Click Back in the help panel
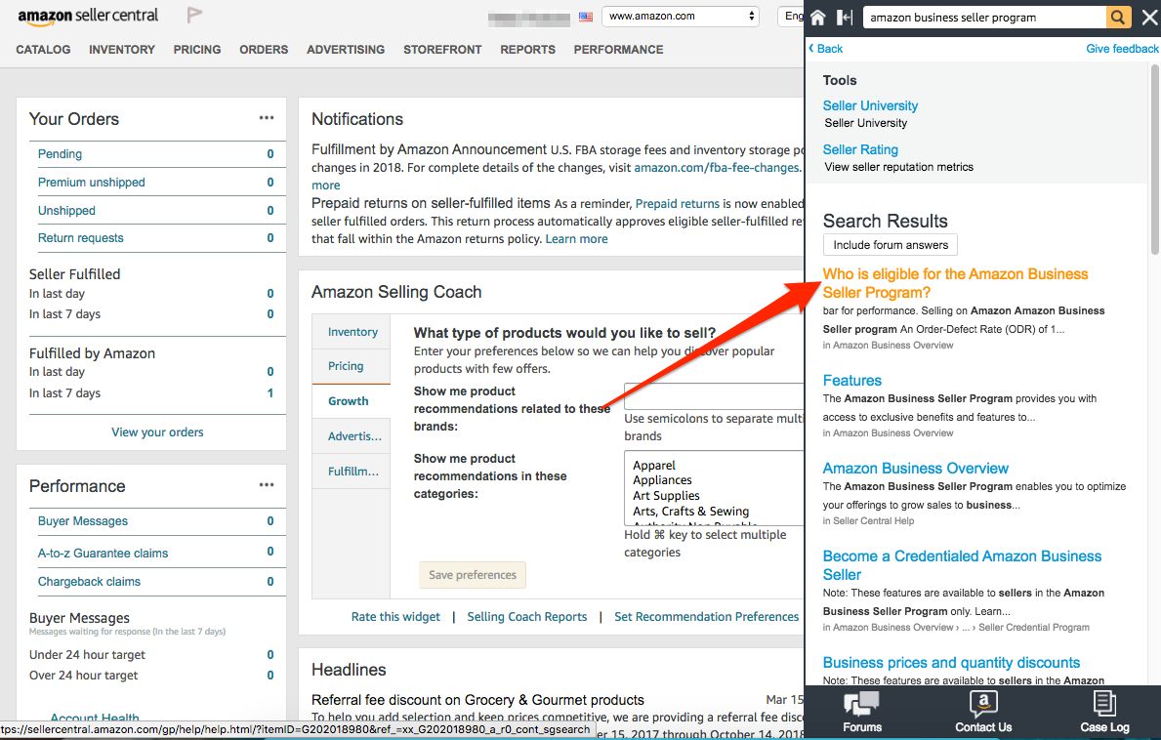The image size is (1161, 740). tap(825, 48)
